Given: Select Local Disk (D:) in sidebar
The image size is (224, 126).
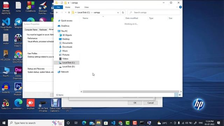Looking at the screenshot, I should pyautogui.click(x=67, y=67).
